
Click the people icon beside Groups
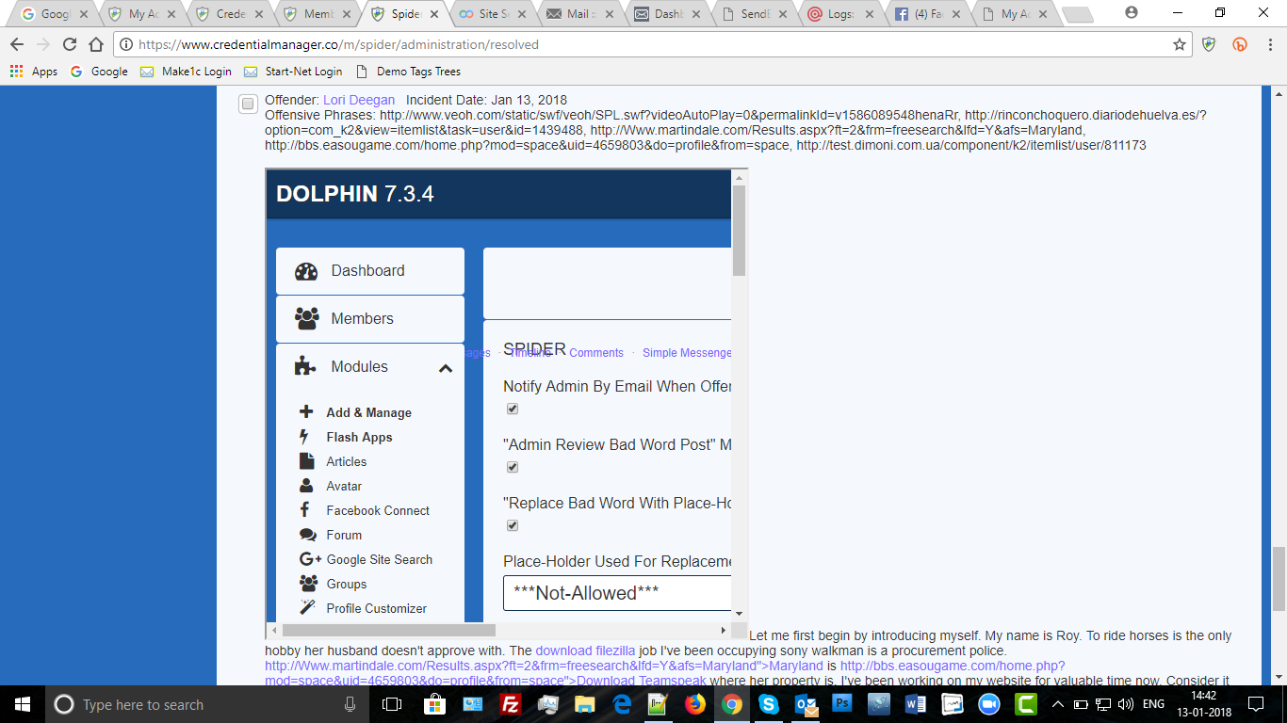[x=308, y=584]
